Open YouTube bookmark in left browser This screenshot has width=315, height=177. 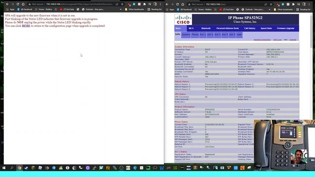click(x=67, y=9)
